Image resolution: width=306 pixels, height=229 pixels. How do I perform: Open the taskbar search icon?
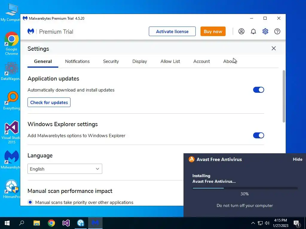[x=22, y=223]
